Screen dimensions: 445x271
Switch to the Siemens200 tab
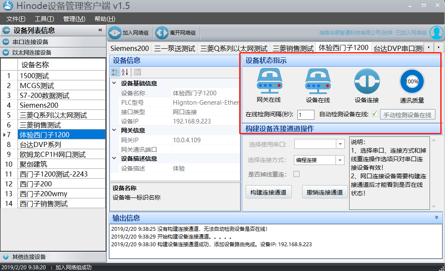129,48
